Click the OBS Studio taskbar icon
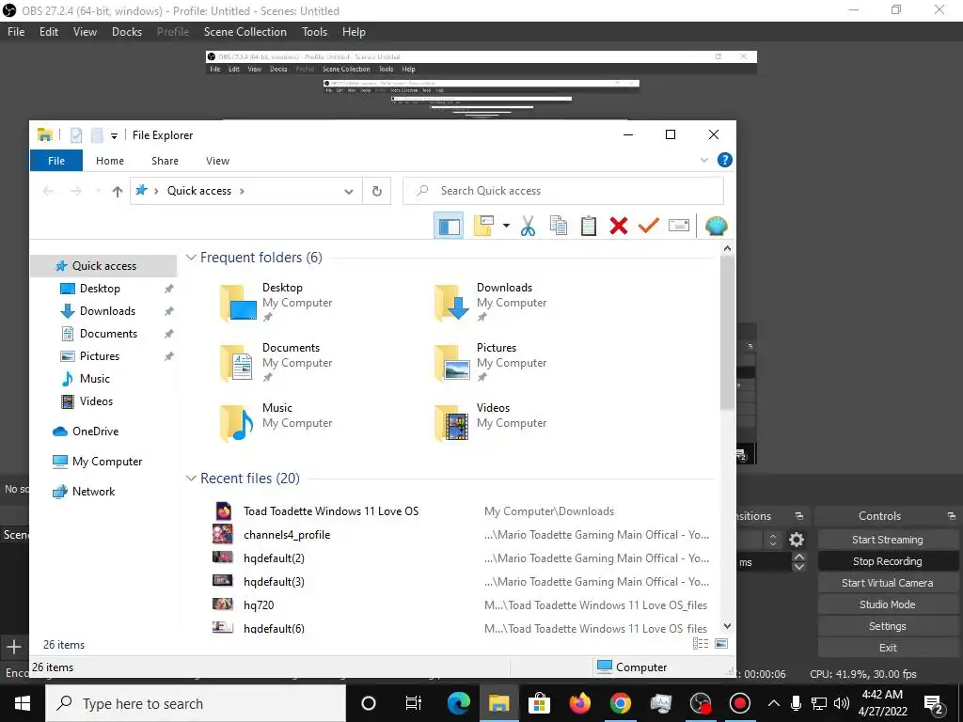 point(700,703)
